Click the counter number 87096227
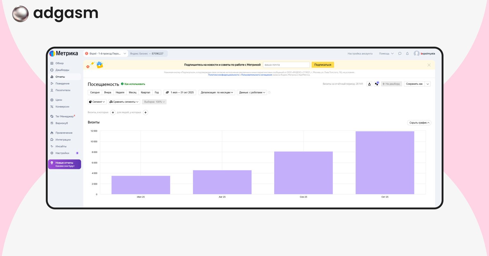Screen dimensions: 489x256 tap(157, 53)
